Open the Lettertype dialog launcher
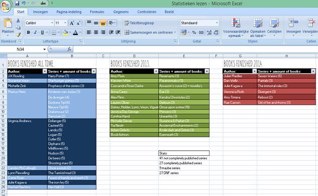318x196 pixels. pyautogui.click(x=80, y=41)
